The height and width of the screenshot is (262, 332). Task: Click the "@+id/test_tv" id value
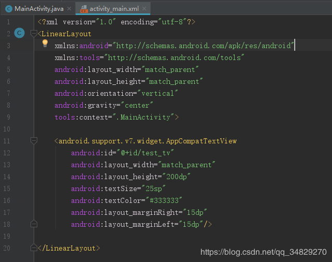[x=145, y=153]
